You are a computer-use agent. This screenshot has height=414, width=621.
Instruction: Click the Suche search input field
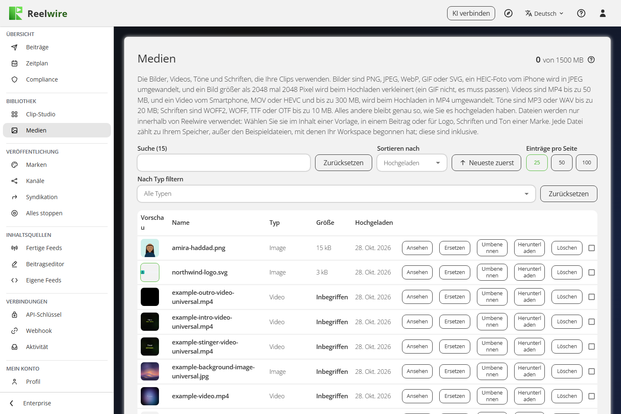coord(224,163)
